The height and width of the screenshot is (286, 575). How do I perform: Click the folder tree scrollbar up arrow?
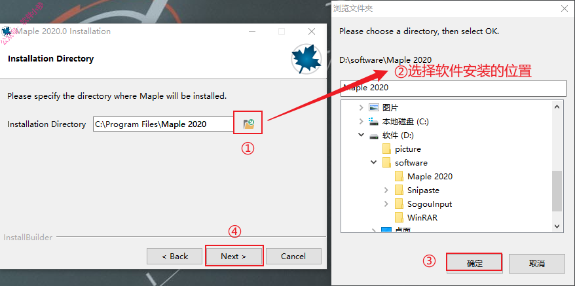pyautogui.click(x=557, y=107)
